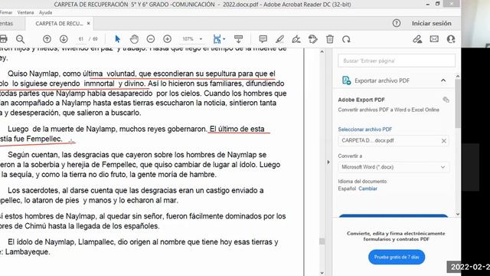This screenshot has width=490, height=276.
Task: Click the tools pane scroll up arrow
Action: click(x=458, y=76)
